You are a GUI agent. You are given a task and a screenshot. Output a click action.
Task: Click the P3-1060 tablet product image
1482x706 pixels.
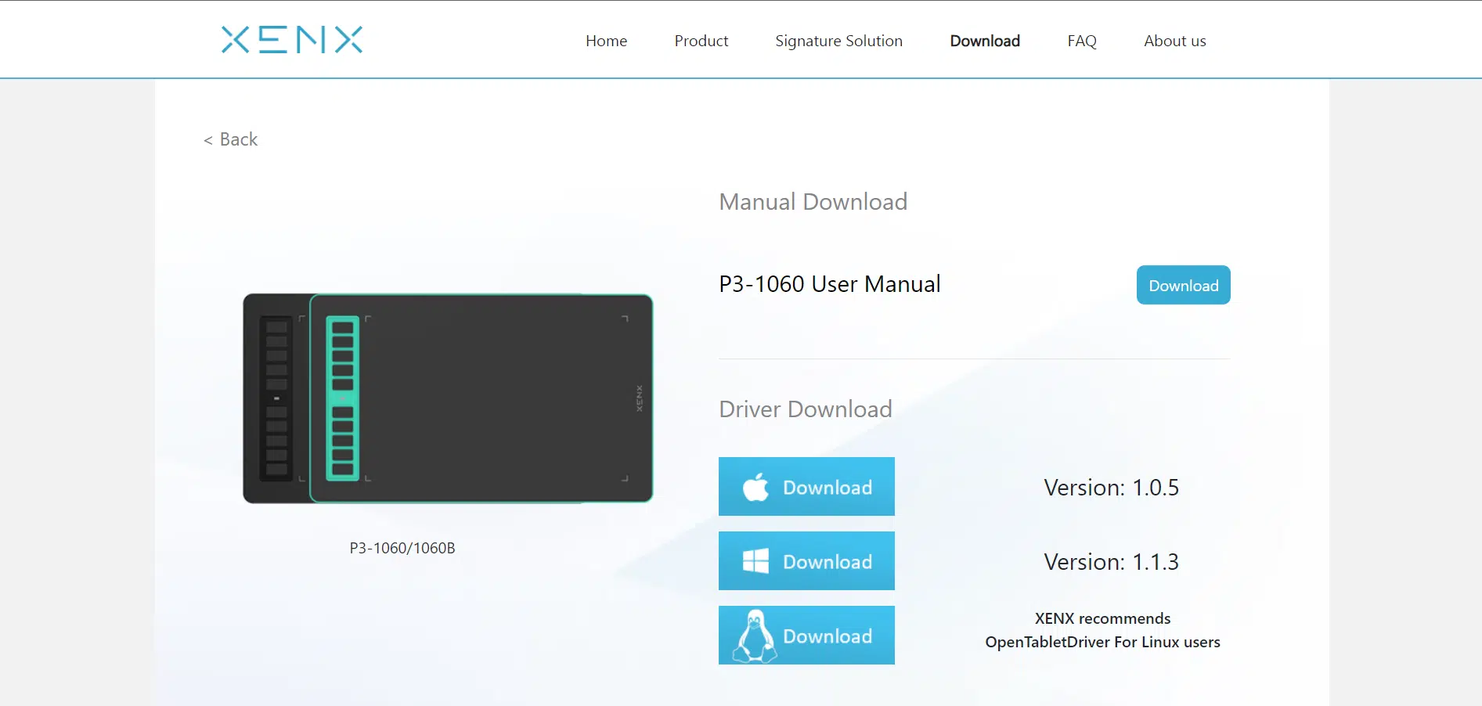(x=448, y=398)
